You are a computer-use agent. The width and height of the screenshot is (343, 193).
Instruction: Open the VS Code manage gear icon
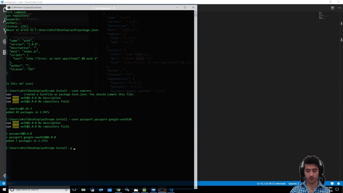(x=5, y=176)
